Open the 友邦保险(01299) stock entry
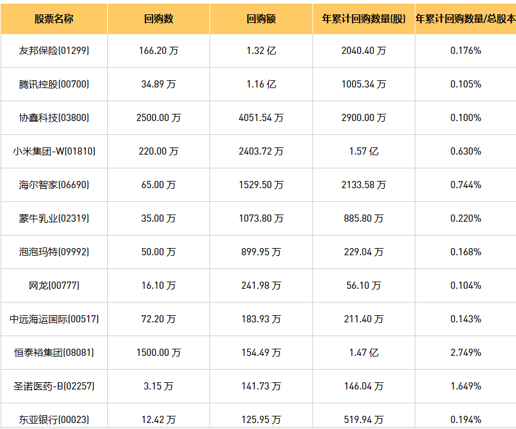 click(x=54, y=51)
